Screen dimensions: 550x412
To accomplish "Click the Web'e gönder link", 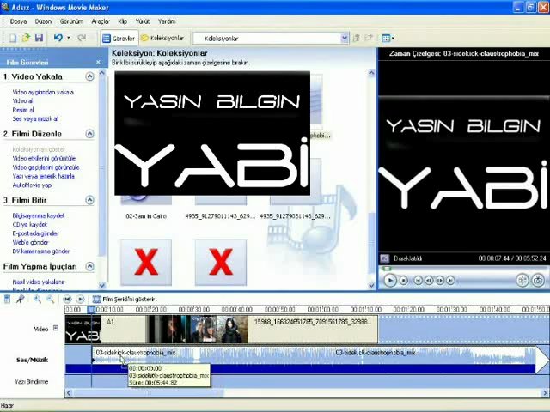I will click(31, 242).
